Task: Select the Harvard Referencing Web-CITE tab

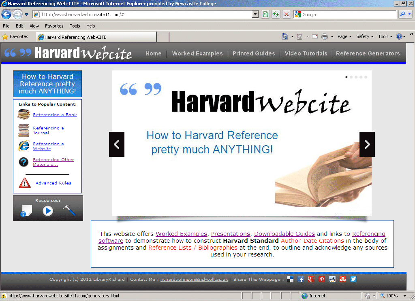Action: click(96, 37)
